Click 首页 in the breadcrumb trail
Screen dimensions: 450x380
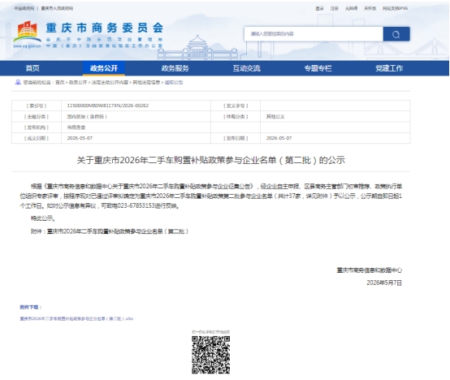click(x=59, y=82)
